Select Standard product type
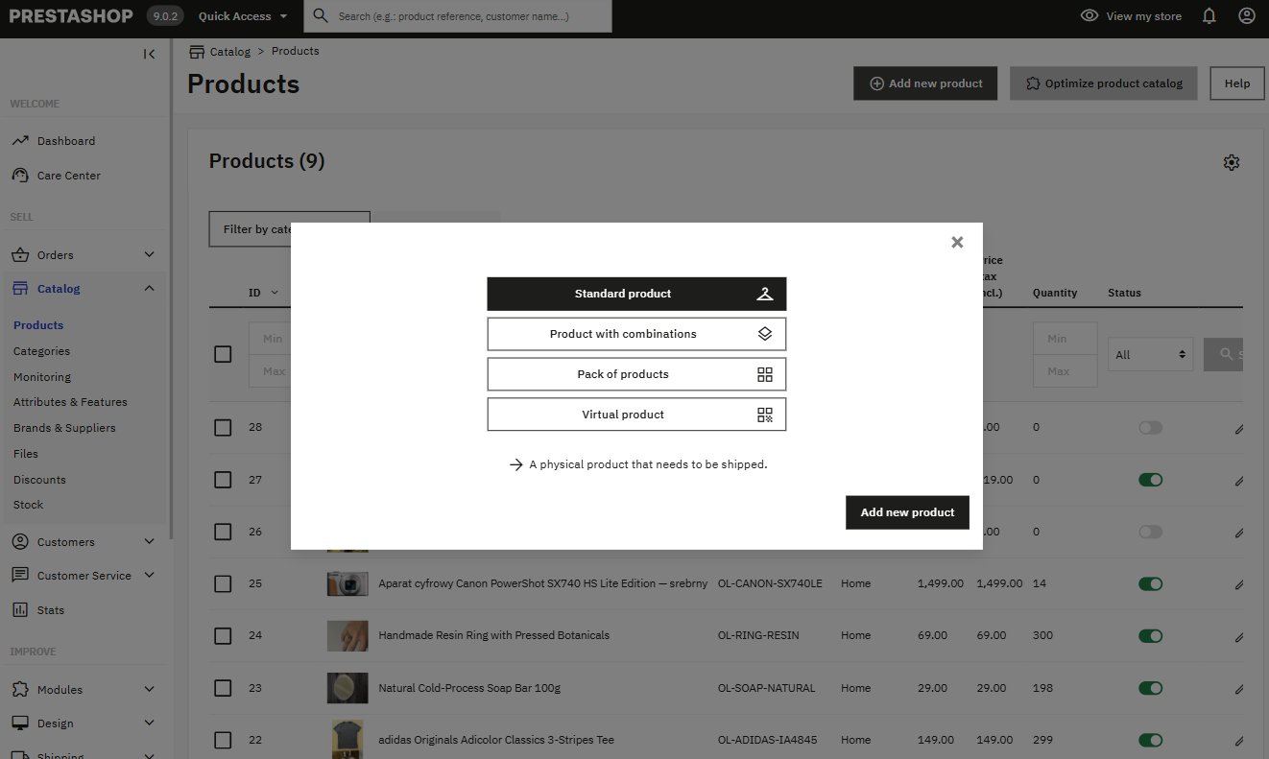The image size is (1269, 759). click(636, 294)
